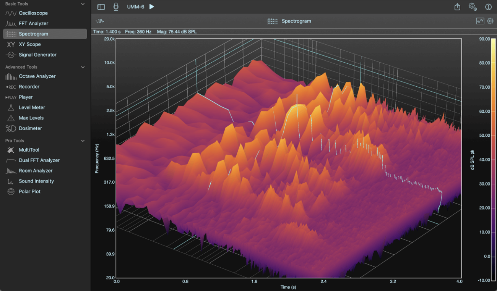Collapse the Basic Tools section
The width and height of the screenshot is (497, 291).
(x=83, y=4)
